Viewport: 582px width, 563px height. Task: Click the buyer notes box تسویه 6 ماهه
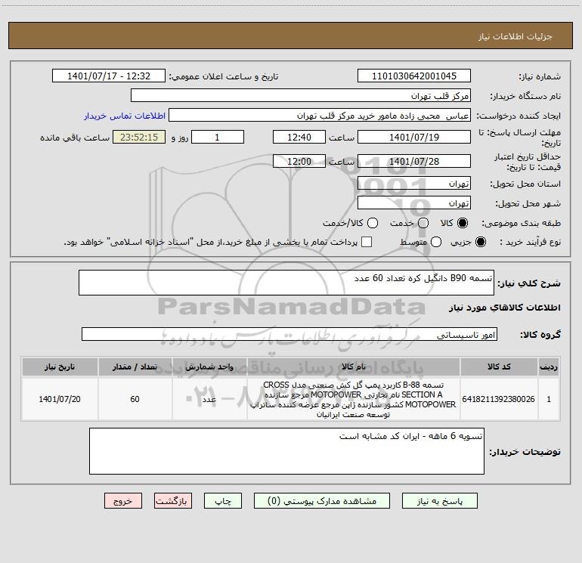286,451
